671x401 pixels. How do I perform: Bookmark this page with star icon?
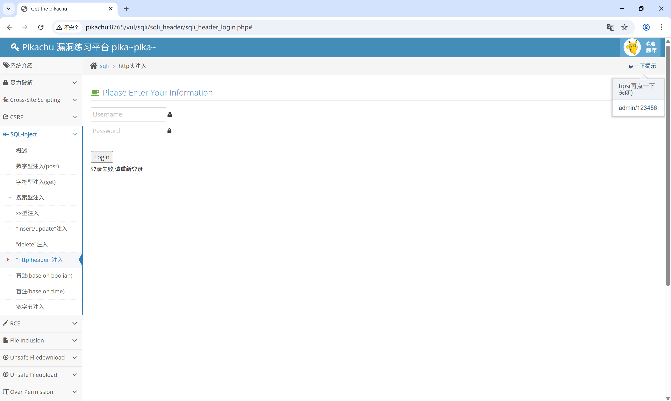point(624,27)
